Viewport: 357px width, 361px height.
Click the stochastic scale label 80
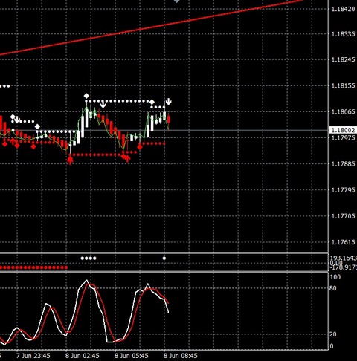tap(333, 288)
